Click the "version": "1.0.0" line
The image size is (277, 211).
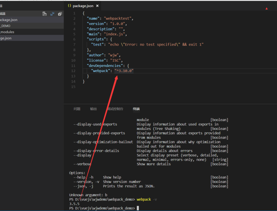tap(107, 24)
